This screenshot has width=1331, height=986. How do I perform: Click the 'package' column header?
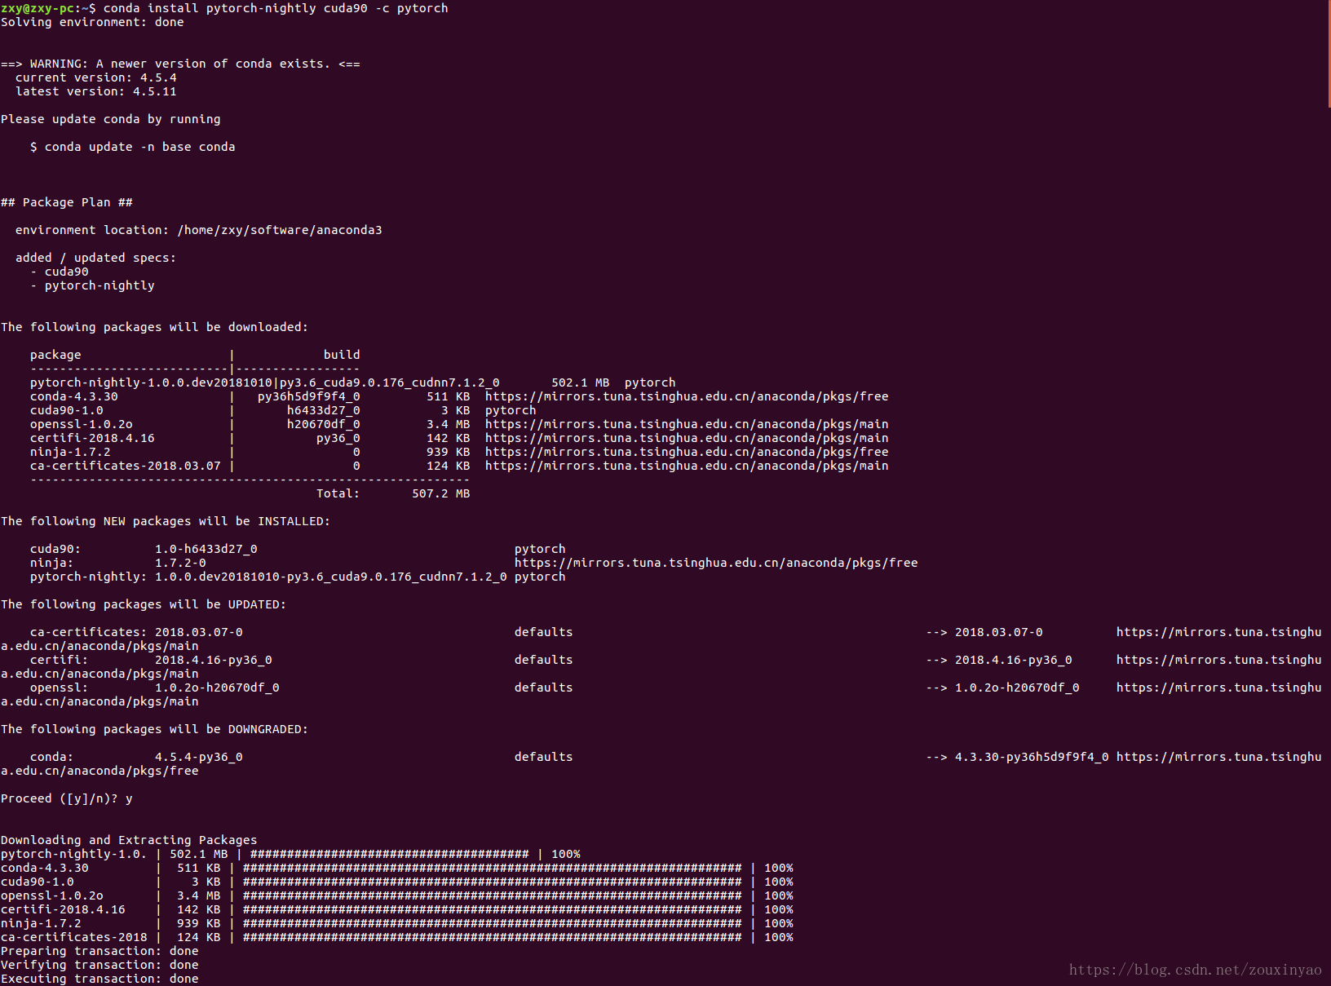point(55,355)
